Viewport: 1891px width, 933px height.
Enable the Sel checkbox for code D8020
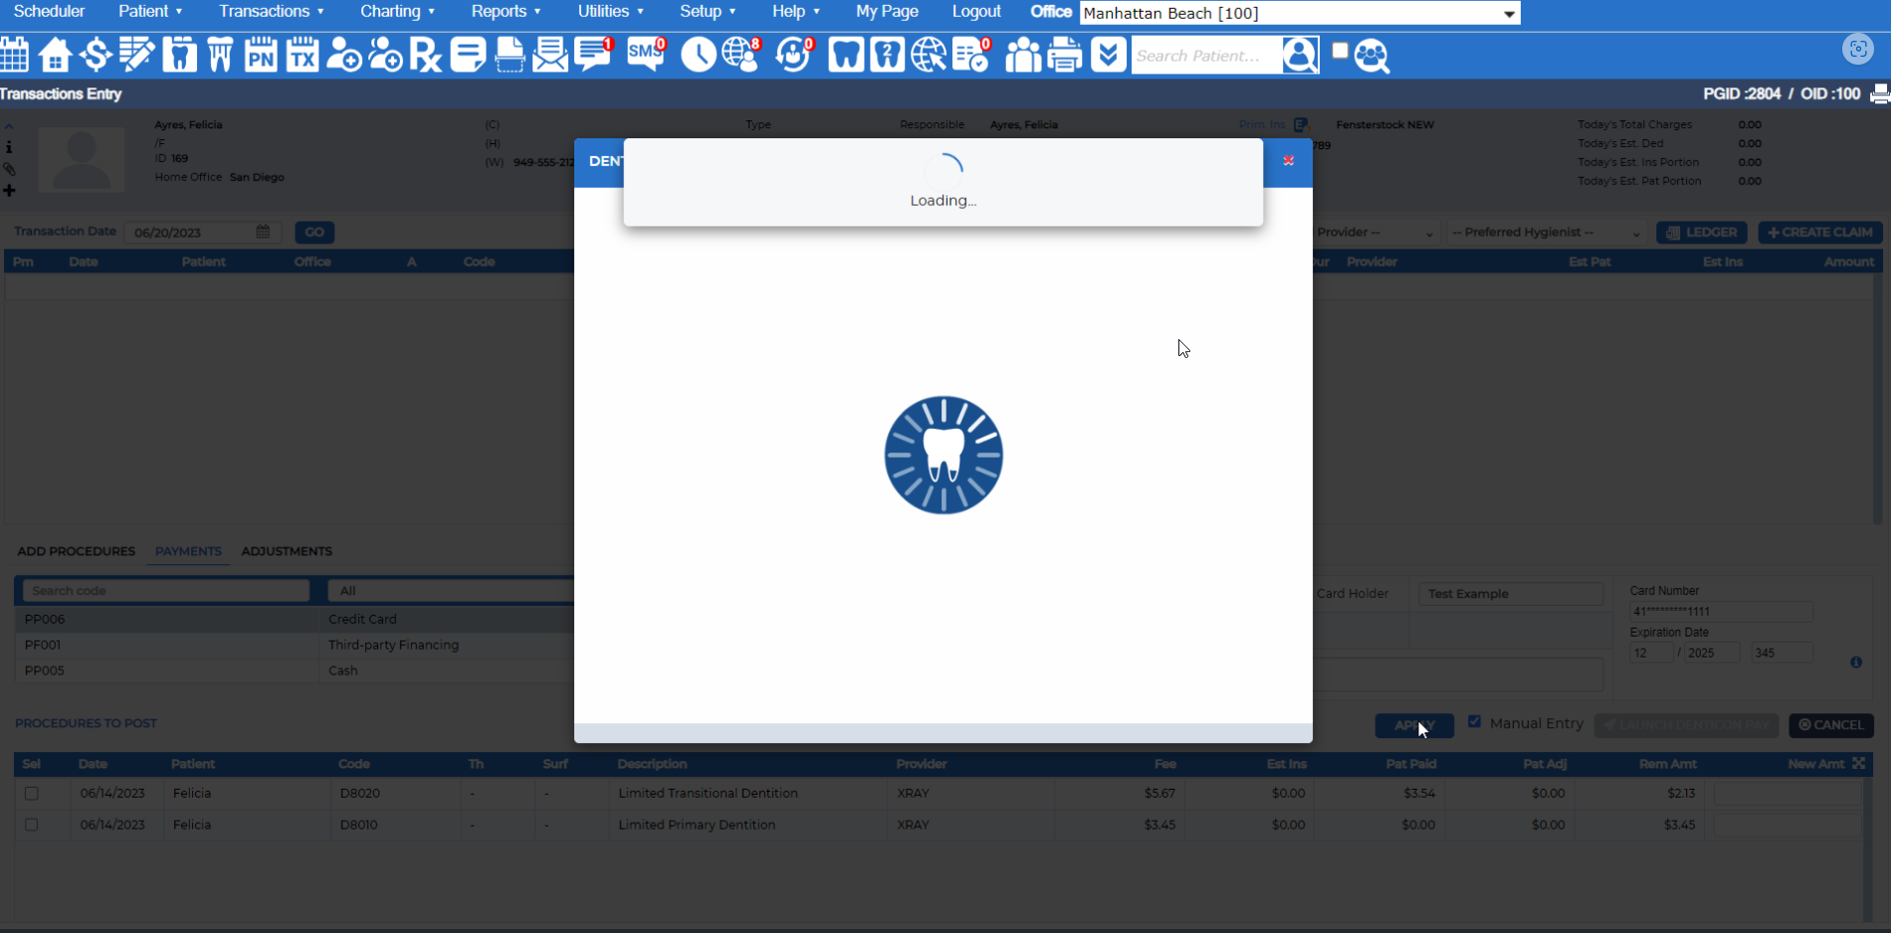[31, 793]
